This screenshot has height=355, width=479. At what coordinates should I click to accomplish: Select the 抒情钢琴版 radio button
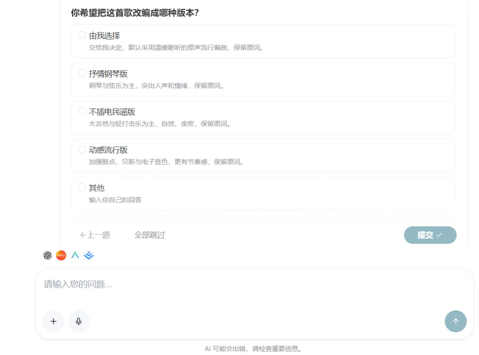coord(82,73)
